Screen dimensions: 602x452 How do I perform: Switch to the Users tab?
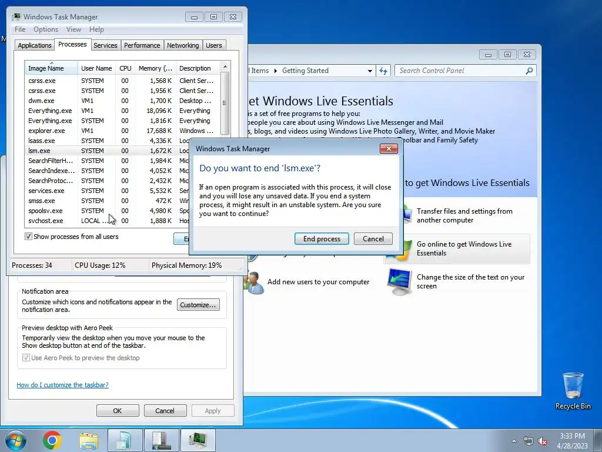(x=214, y=45)
